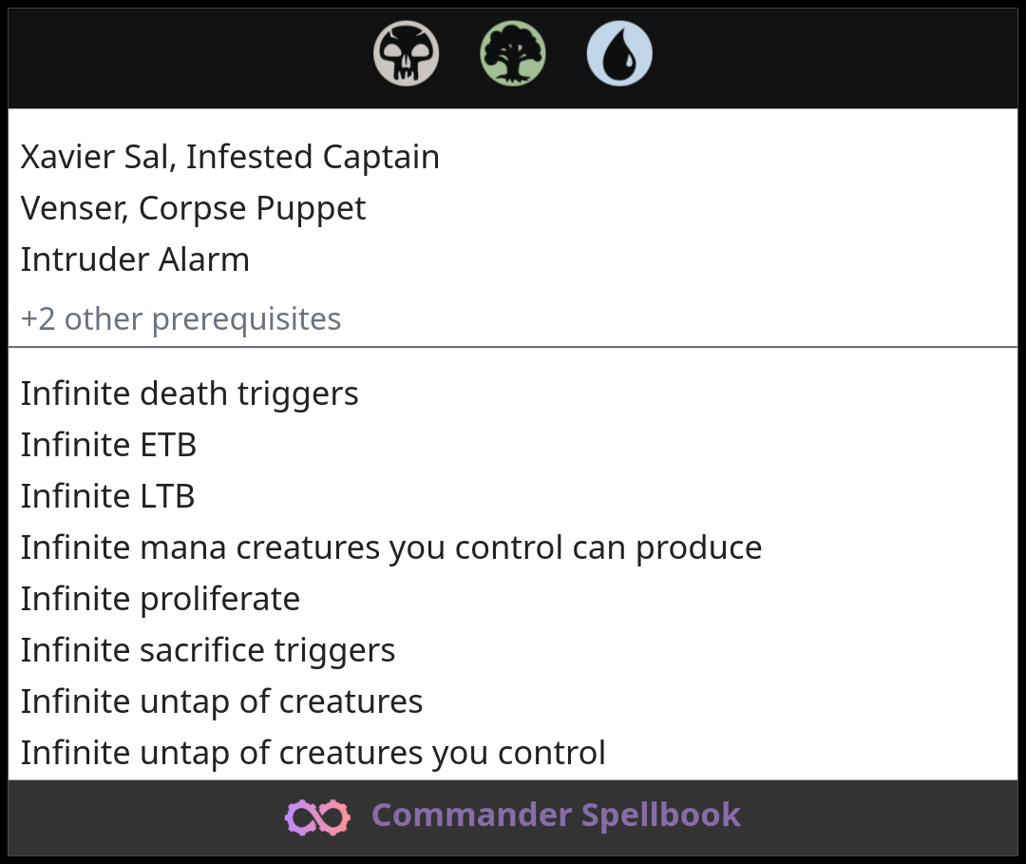
Task: Click the green mana tree icon
Action: tap(513, 53)
